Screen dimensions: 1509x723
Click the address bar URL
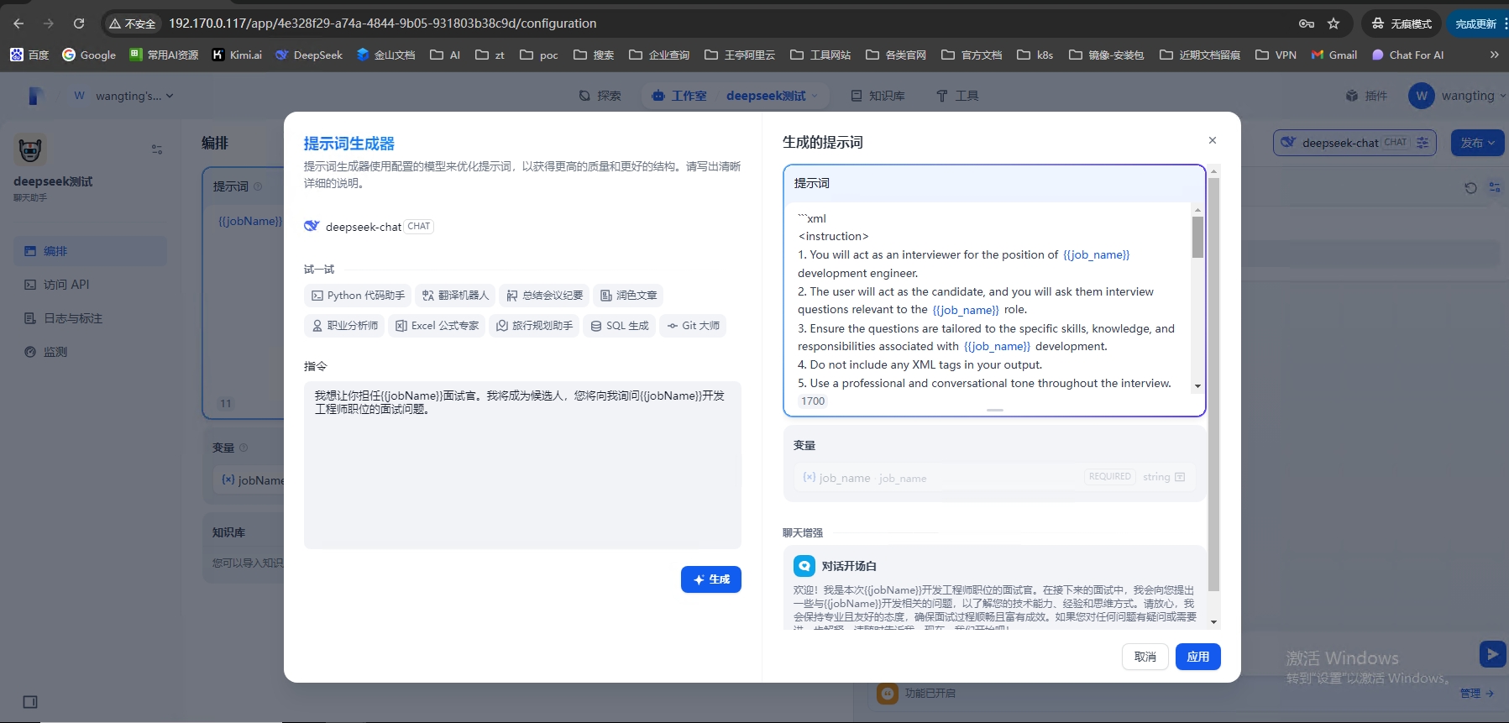click(x=382, y=24)
